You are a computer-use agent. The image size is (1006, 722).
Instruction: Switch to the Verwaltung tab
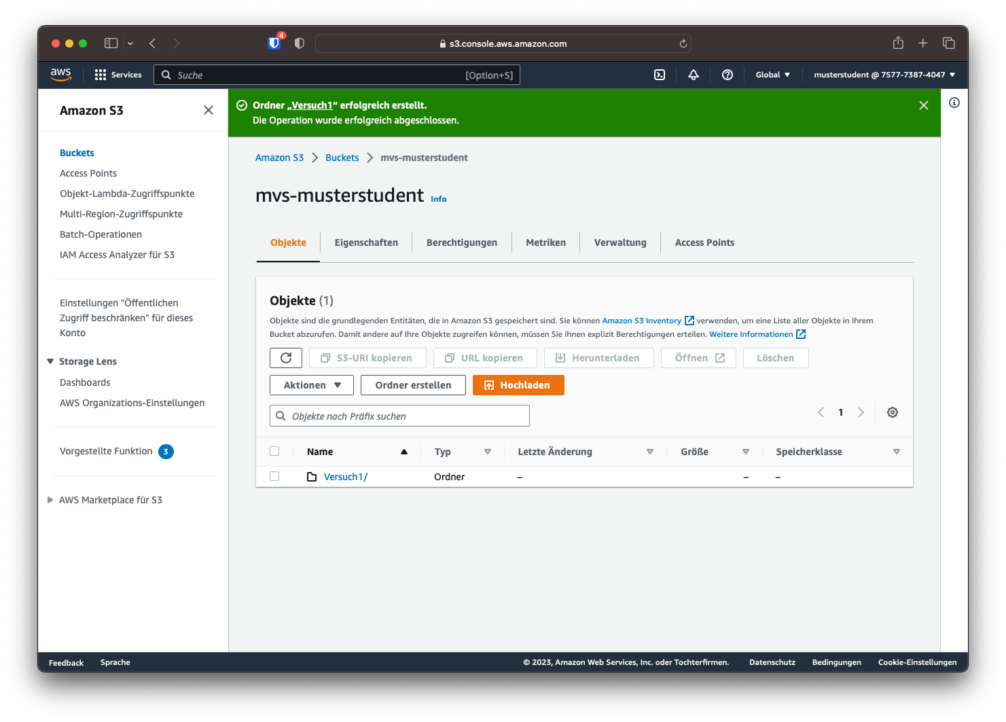(x=620, y=242)
